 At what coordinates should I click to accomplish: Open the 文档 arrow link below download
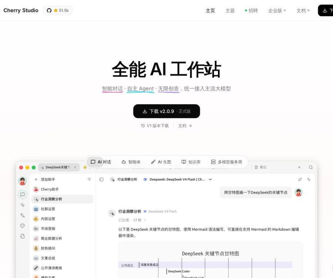pos(185,126)
